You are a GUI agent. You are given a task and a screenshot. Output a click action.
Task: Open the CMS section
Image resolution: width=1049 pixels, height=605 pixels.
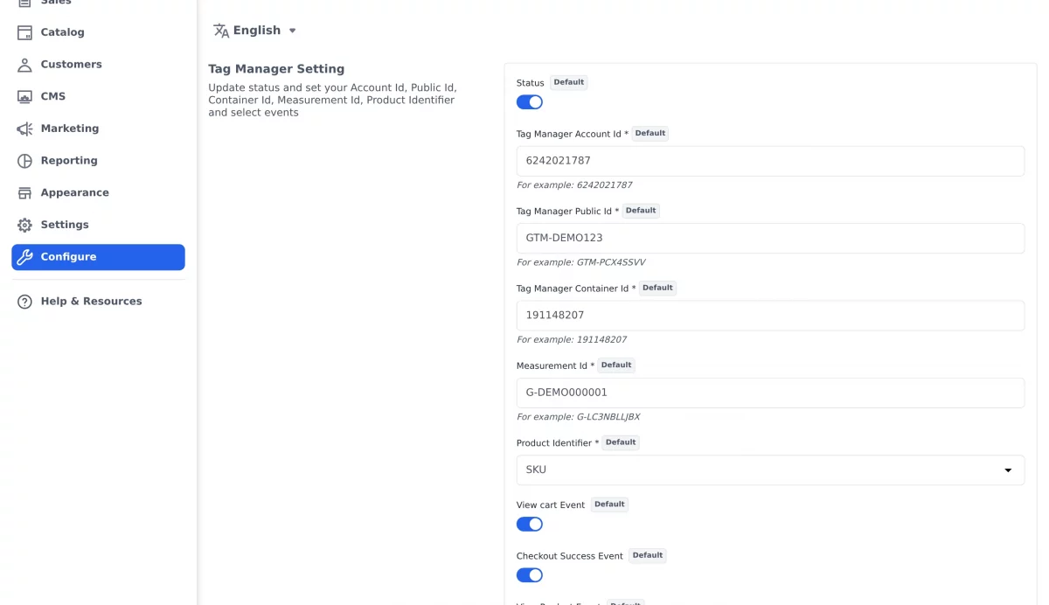click(98, 96)
